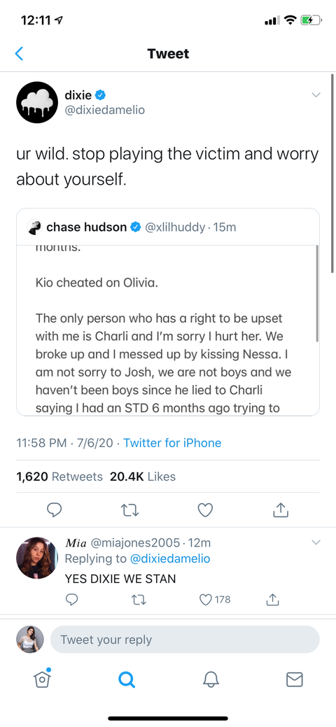Viewport: 336px width, 727px height.
Task: Tap the Tweet your reply field
Action: coord(185,640)
